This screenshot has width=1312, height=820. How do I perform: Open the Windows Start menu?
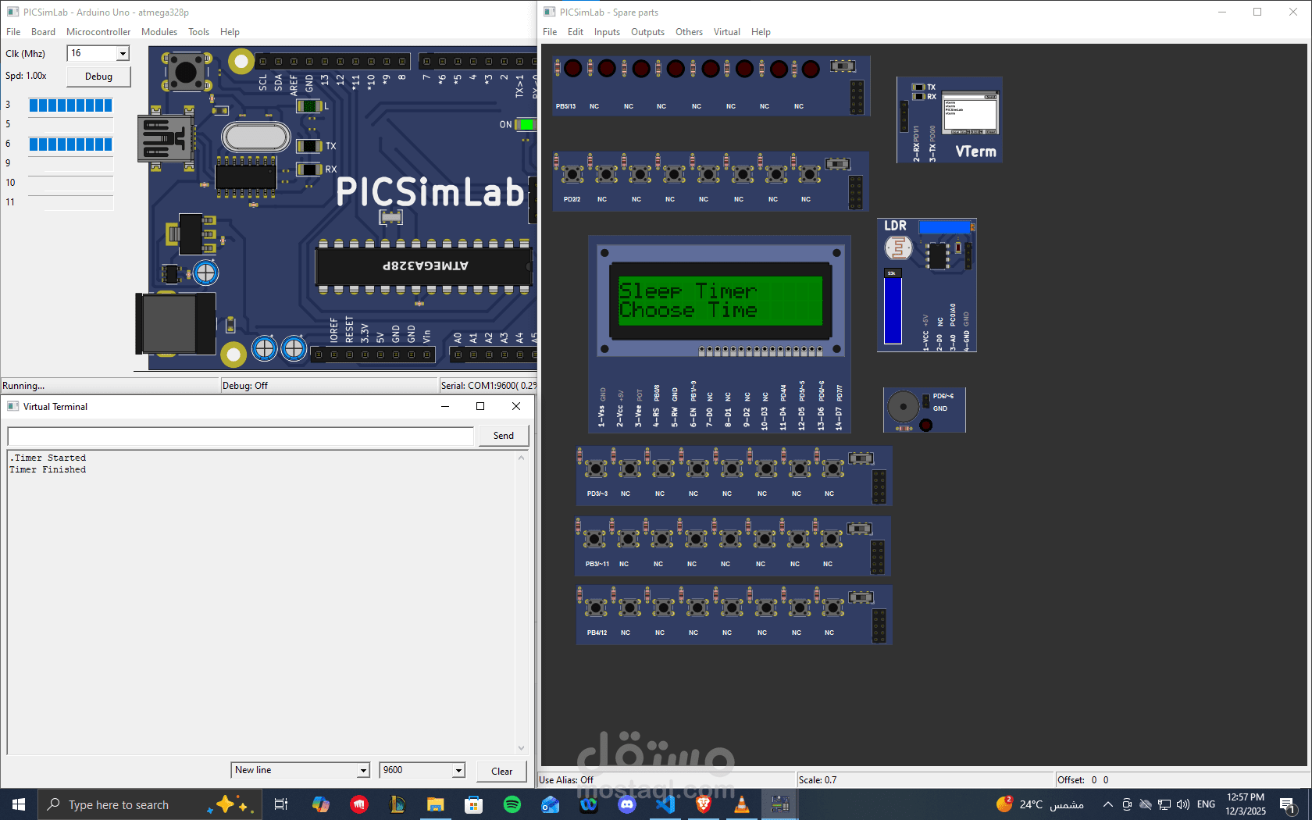pyautogui.click(x=19, y=804)
